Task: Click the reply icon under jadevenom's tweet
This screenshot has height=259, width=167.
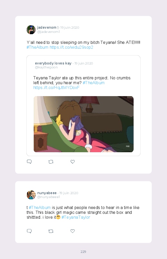Action: click(29, 162)
